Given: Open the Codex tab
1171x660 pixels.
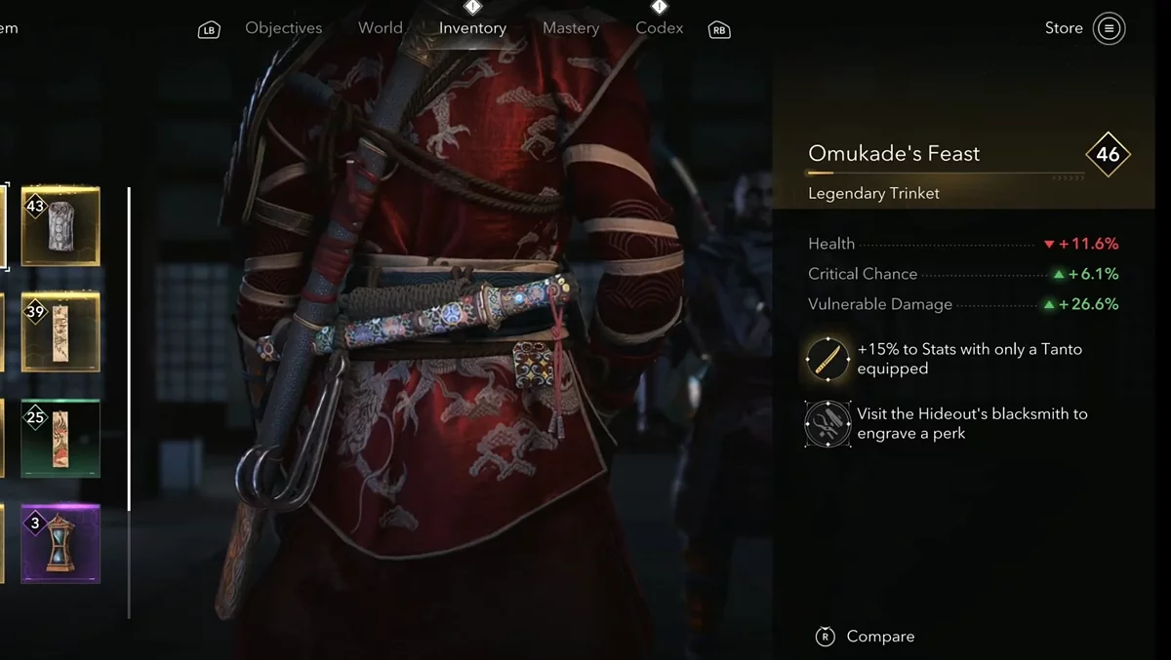Looking at the screenshot, I should pyautogui.click(x=660, y=28).
